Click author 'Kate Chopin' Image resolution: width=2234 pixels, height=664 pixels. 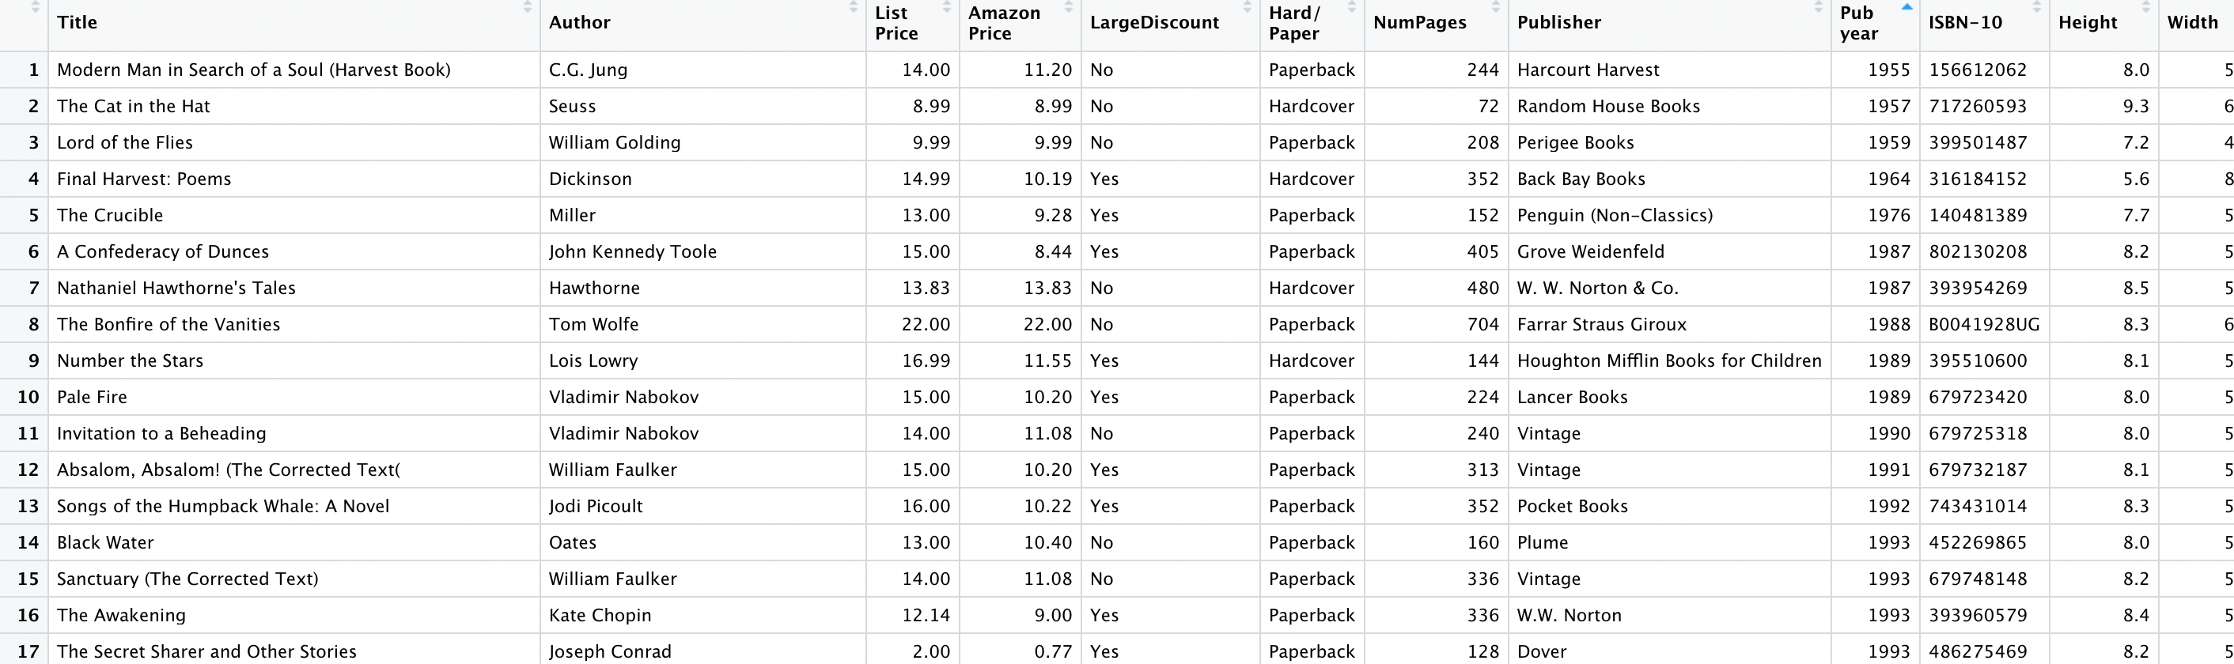point(600,616)
